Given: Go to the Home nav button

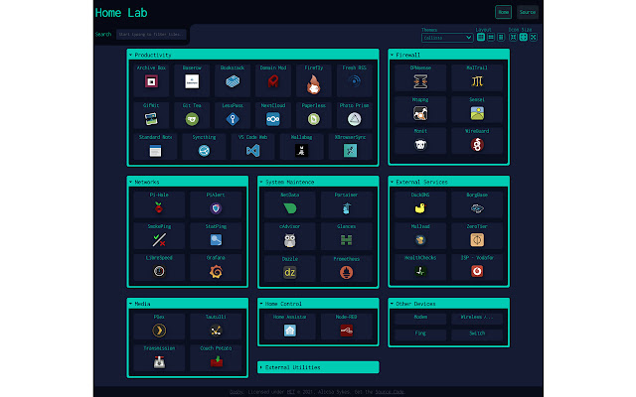Looking at the screenshot, I should tap(504, 12).
